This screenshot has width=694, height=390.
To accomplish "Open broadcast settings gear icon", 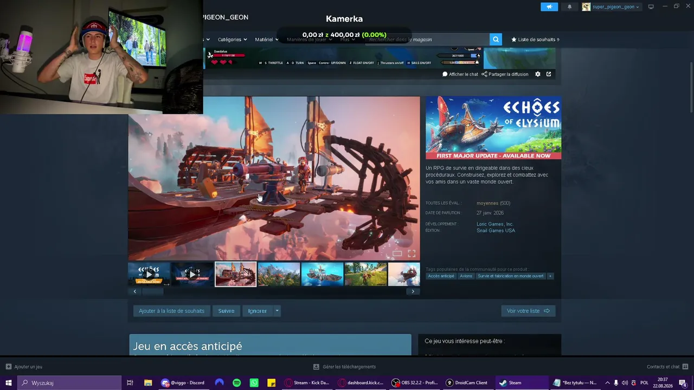I will (538, 74).
